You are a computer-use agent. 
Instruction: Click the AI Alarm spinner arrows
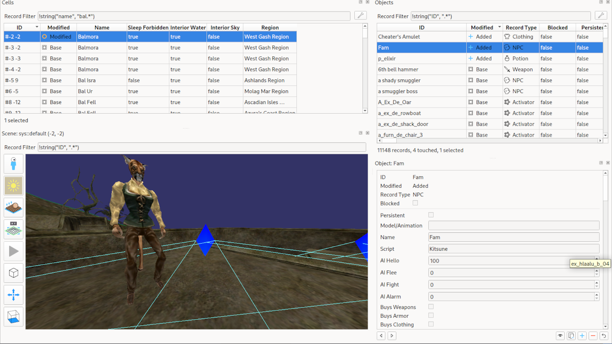tap(597, 296)
